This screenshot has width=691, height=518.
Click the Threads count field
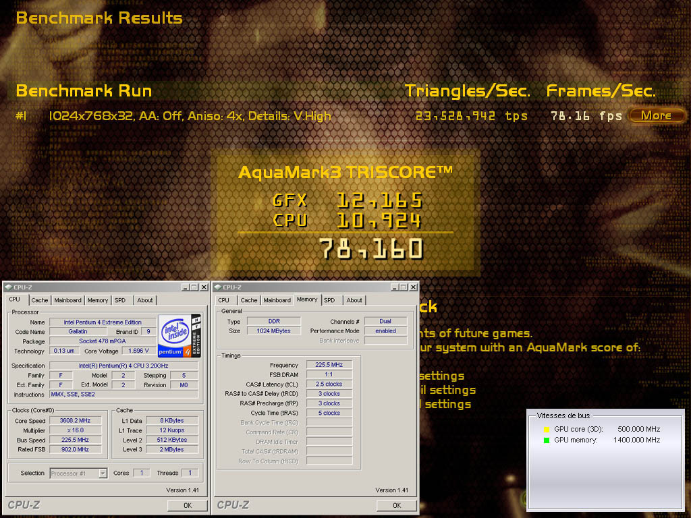point(190,473)
